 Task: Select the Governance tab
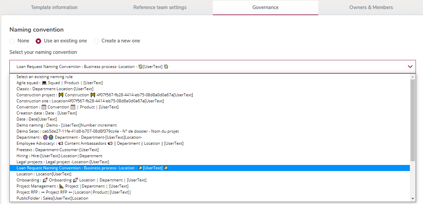point(265,7)
